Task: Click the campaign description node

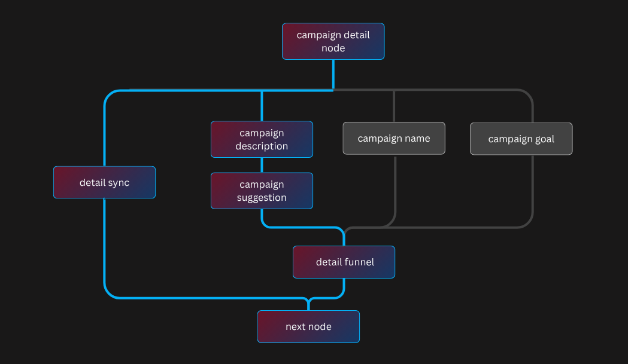Action: pyautogui.click(x=262, y=139)
